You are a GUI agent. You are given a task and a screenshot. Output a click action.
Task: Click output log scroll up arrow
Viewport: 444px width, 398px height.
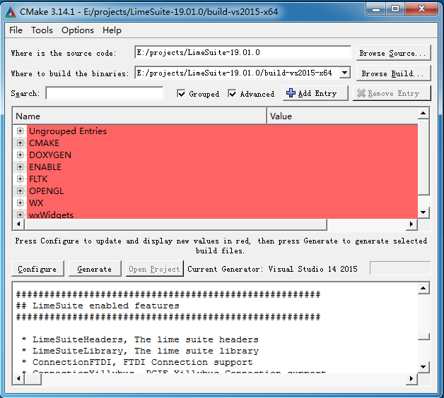pyautogui.click(x=423, y=288)
